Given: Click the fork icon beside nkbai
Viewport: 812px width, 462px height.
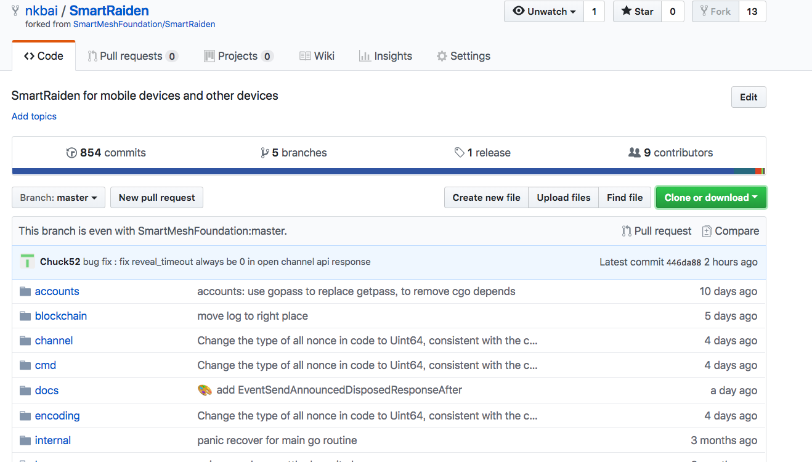Looking at the screenshot, I should tap(15, 10).
